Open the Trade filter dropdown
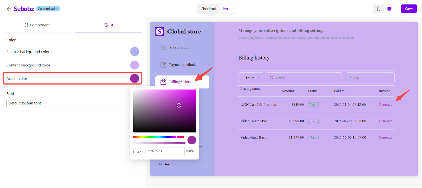 [251, 78]
